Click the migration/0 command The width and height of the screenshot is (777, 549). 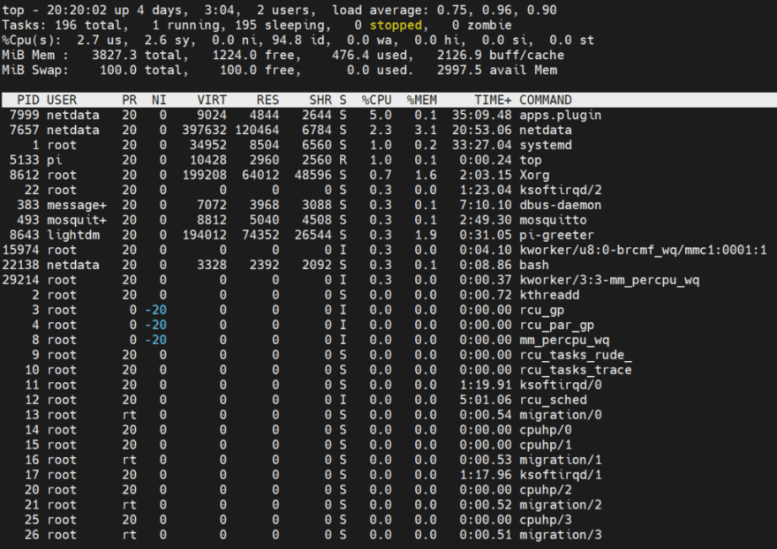561,415
